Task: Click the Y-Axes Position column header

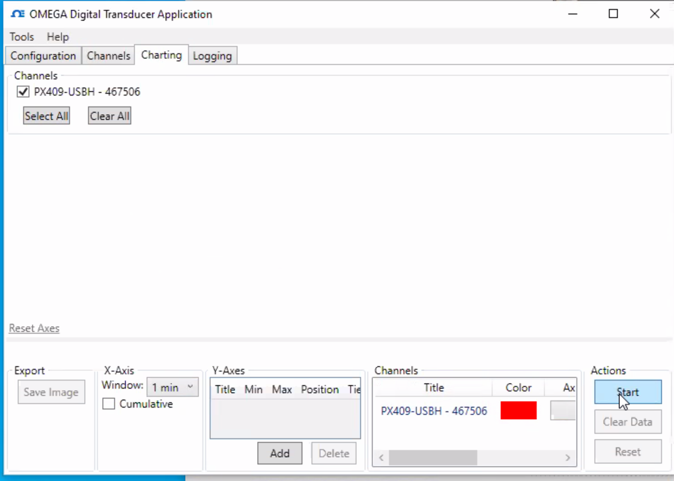Action: 320,390
